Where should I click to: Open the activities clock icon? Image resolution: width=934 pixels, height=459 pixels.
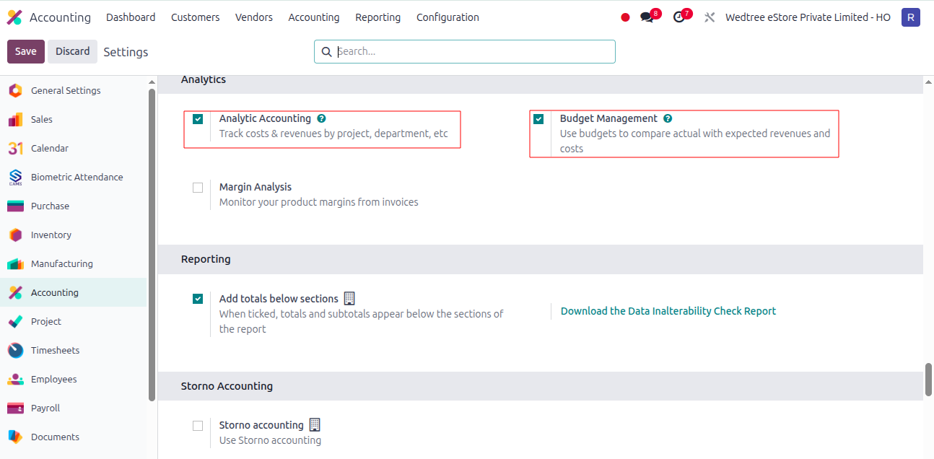point(678,17)
